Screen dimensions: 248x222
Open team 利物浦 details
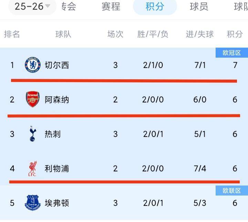[57, 169]
